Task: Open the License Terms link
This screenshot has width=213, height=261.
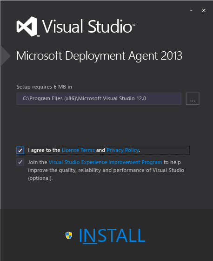Action: 78,150
